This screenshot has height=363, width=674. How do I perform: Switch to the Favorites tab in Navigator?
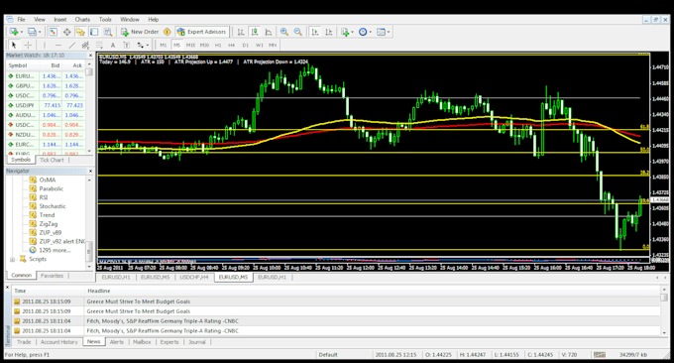(x=52, y=276)
